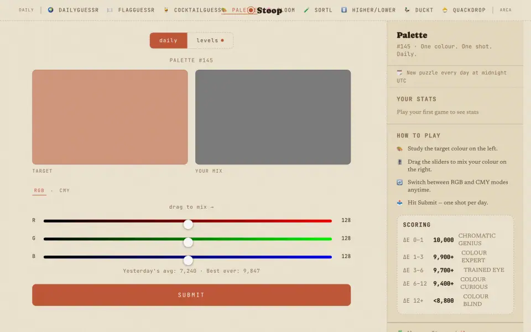Viewport: 531px width, 332px height.
Task: Click the TRAINED EYE score row
Action: [455, 270]
